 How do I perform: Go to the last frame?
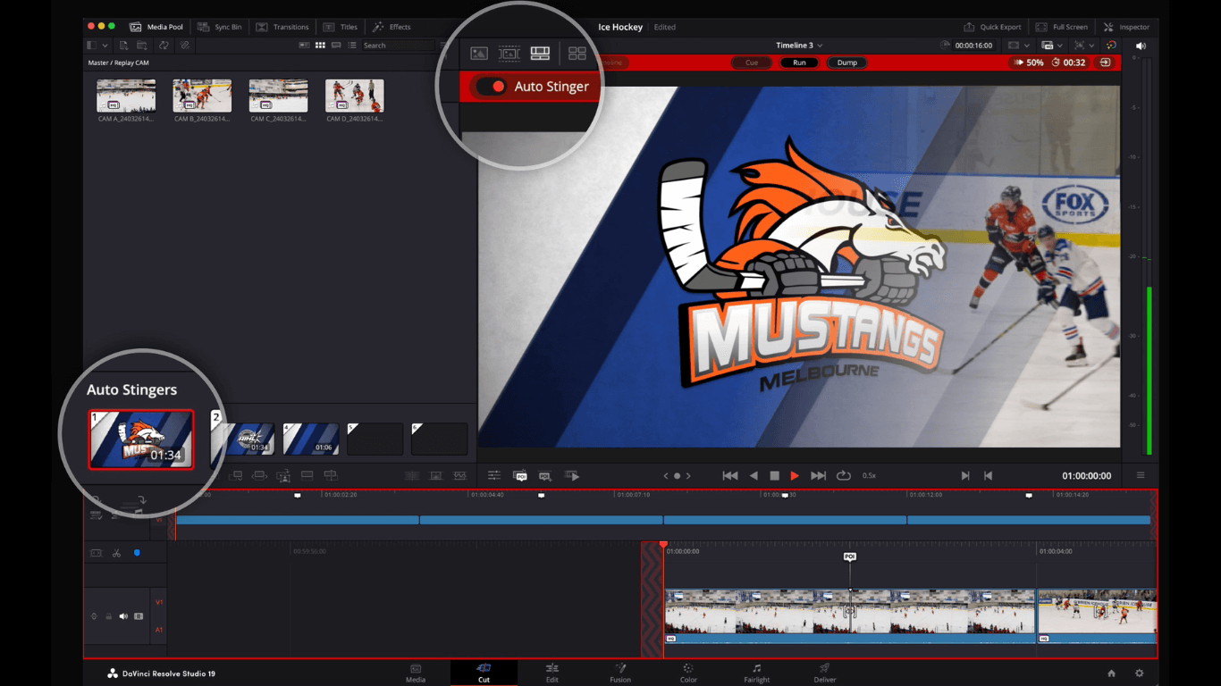tap(818, 476)
